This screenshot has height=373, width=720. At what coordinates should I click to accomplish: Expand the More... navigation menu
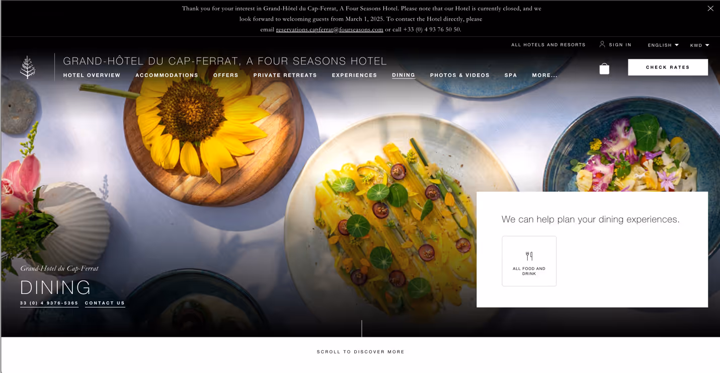tap(544, 76)
